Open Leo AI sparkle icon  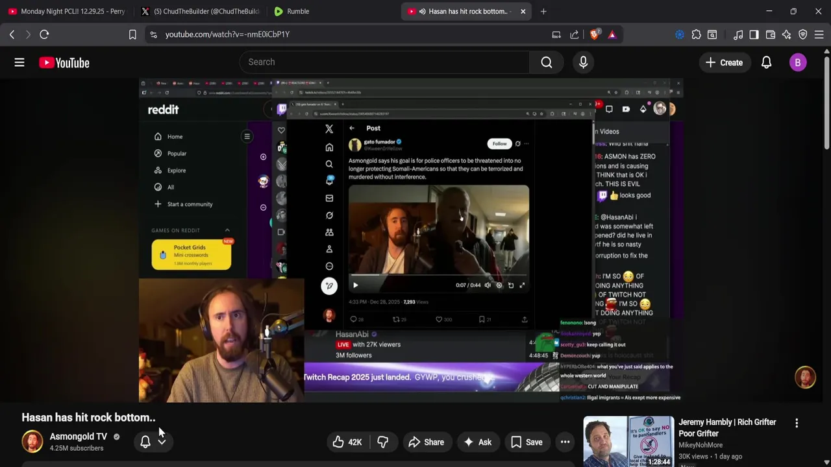point(787,34)
